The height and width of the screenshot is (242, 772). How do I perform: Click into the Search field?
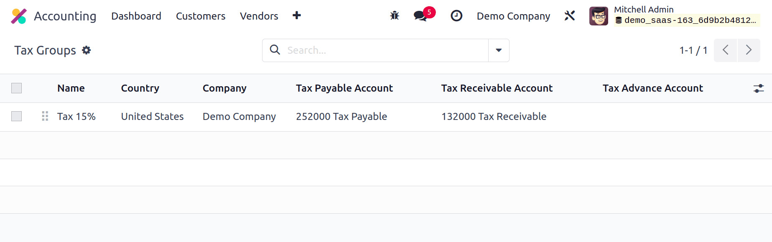coord(385,50)
